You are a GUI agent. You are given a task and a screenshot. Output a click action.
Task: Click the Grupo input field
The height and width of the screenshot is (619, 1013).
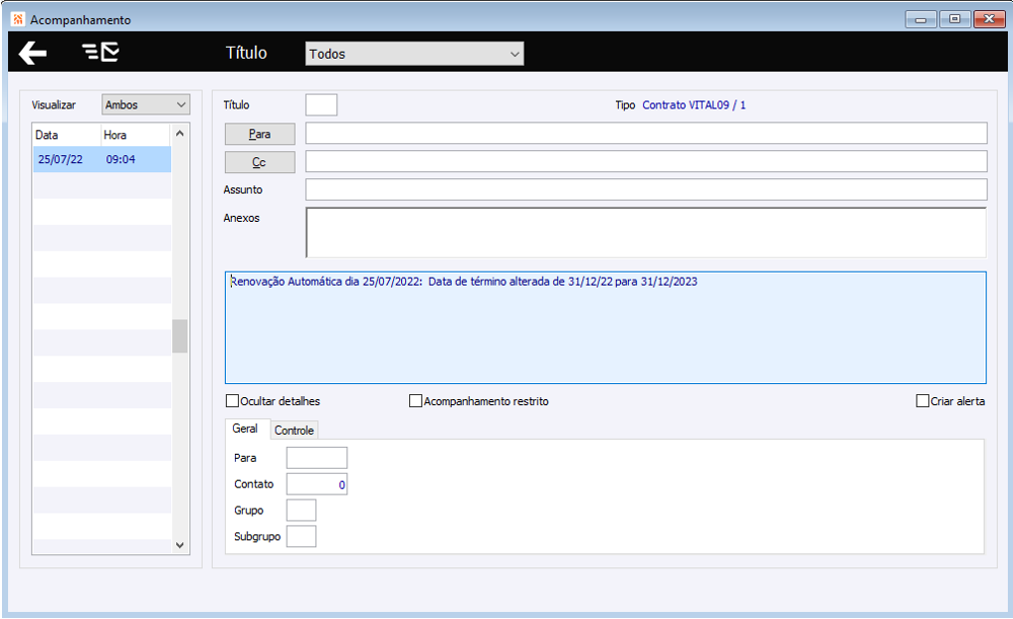(x=302, y=511)
